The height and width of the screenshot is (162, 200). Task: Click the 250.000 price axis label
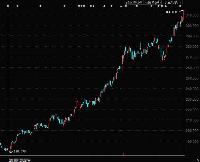[x=192, y=78]
